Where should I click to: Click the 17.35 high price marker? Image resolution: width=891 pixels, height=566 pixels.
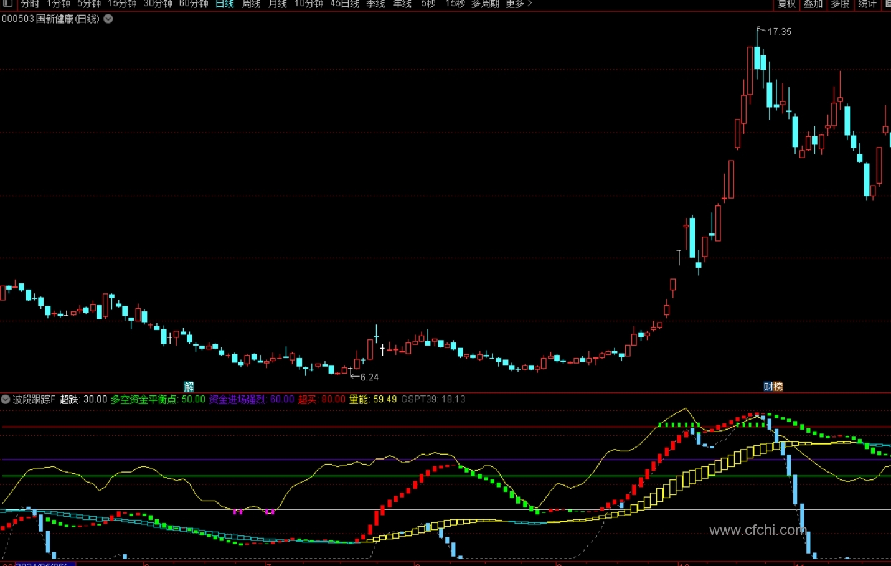click(779, 32)
